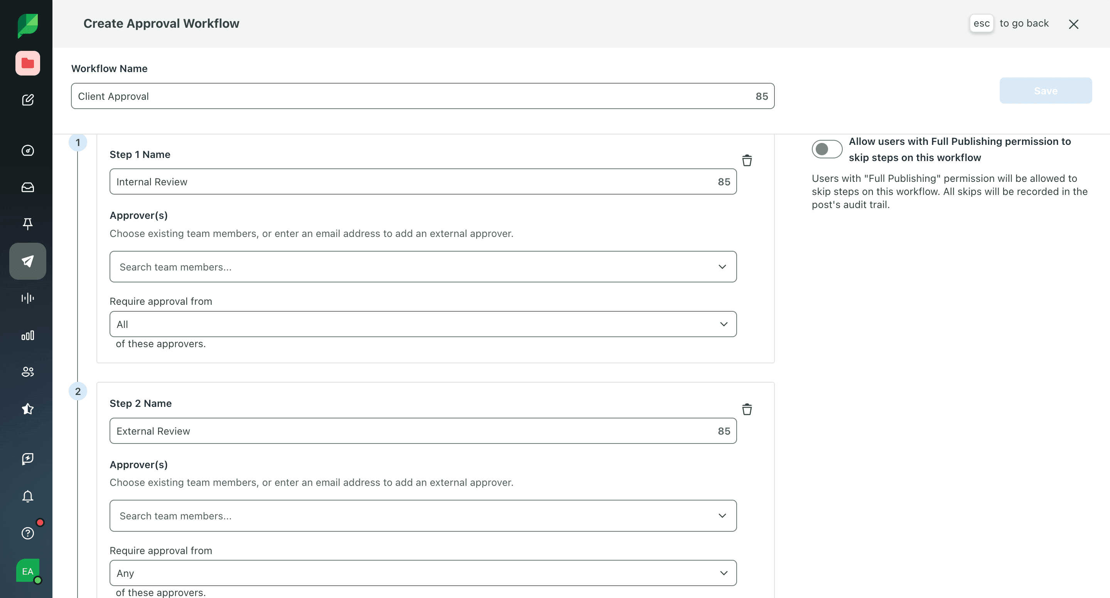Open the dashboard gauge icon
The height and width of the screenshot is (598, 1110).
tap(28, 150)
